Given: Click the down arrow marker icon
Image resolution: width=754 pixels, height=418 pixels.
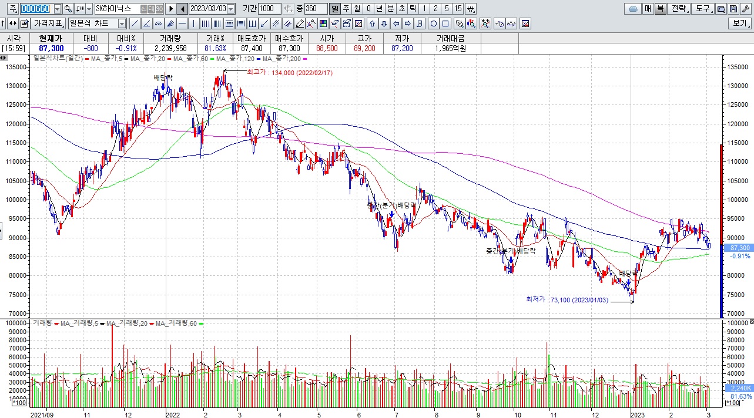Looking at the screenshot, I should [384, 23].
